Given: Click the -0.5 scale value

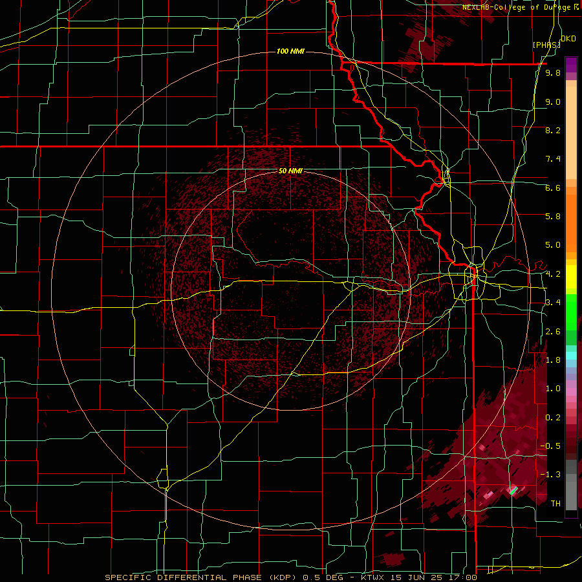Looking at the screenshot, I should click(551, 446).
